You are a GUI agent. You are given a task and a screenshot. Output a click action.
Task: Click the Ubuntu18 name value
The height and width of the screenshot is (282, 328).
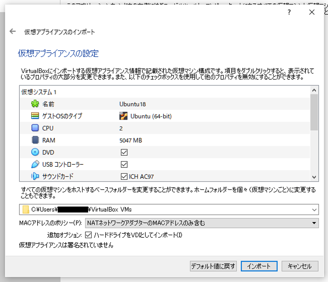(x=132, y=104)
